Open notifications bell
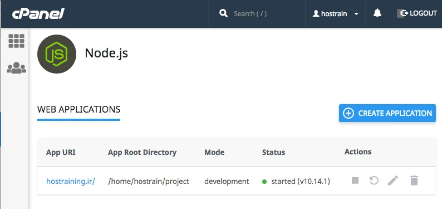The height and width of the screenshot is (209, 442). click(x=377, y=13)
